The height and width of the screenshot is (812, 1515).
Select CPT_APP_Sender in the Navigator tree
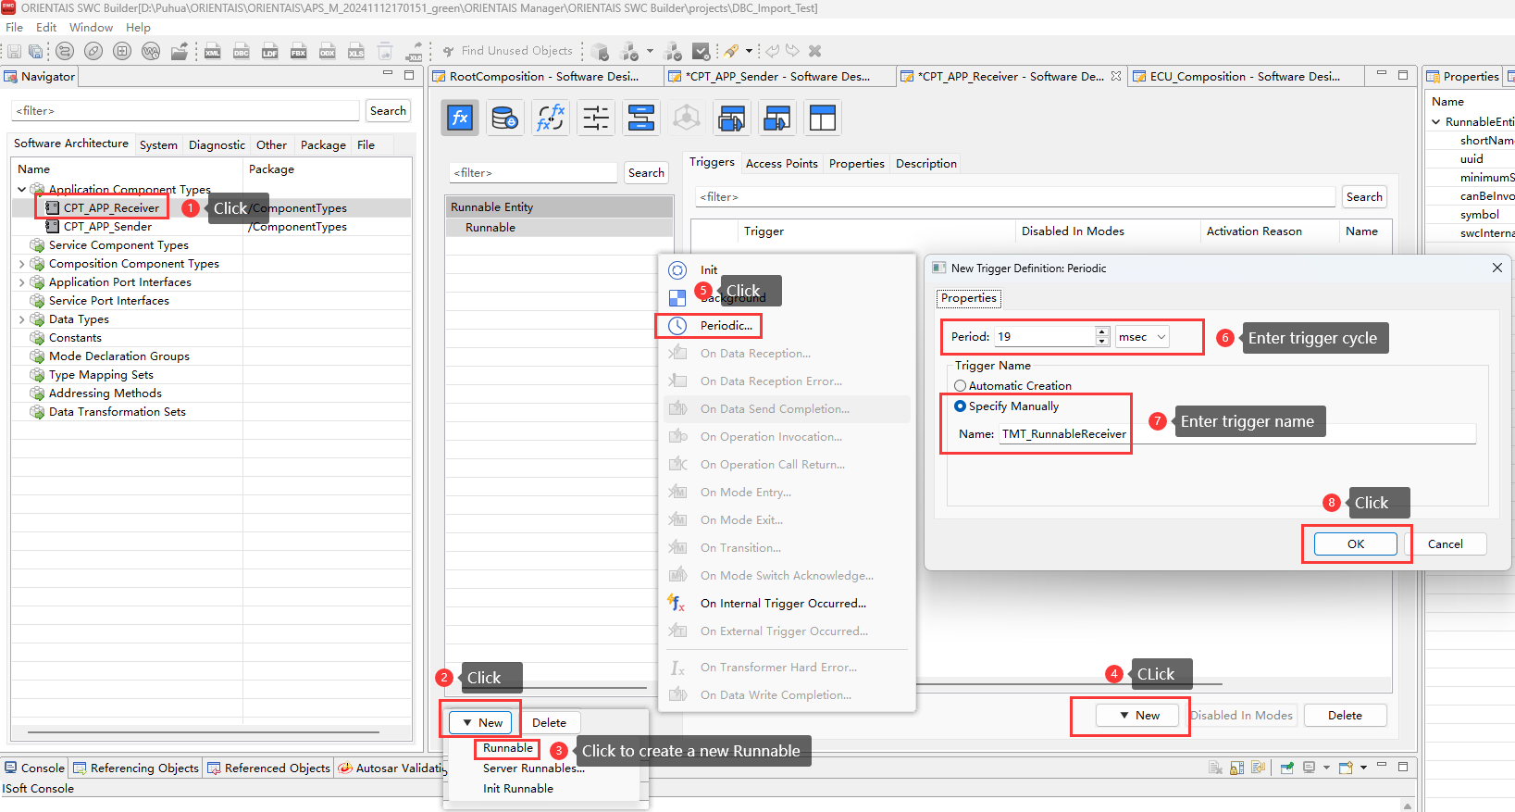pyautogui.click(x=107, y=227)
